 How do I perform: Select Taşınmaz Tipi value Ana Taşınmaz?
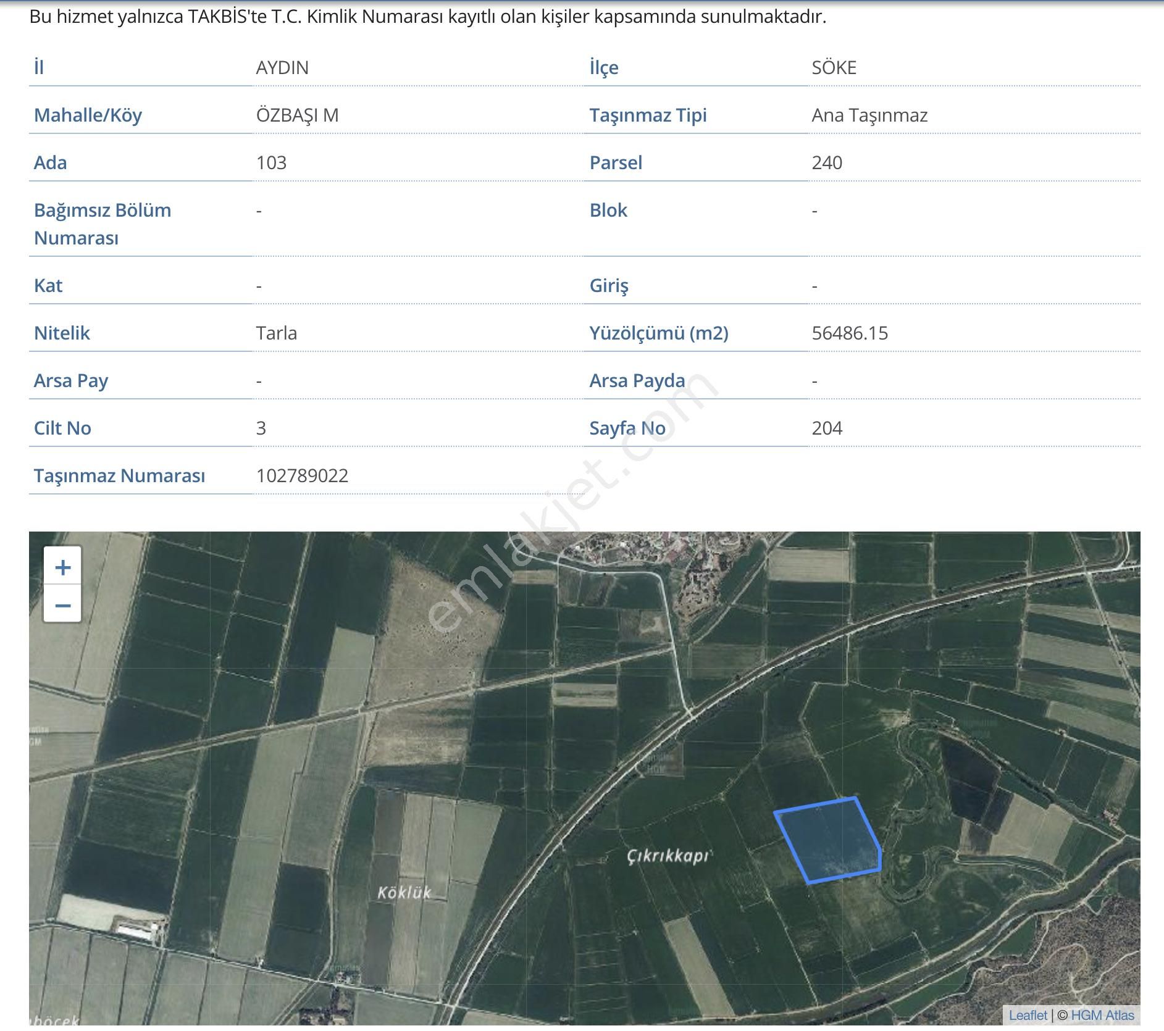869,115
